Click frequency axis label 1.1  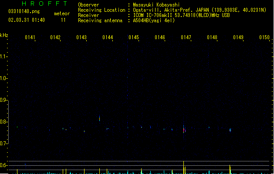(x=3, y=57)
